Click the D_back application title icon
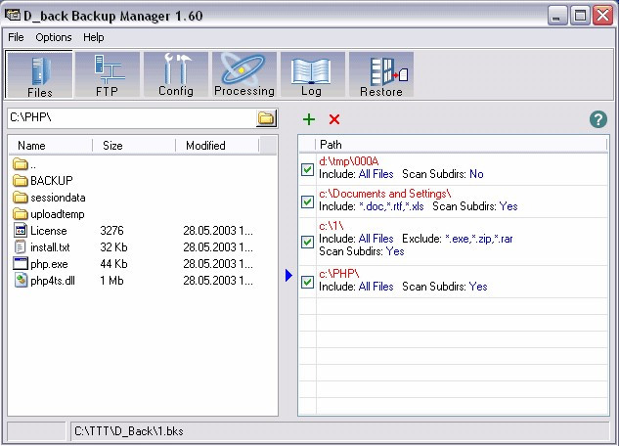The height and width of the screenshot is (446, 619). click(13, 16)
